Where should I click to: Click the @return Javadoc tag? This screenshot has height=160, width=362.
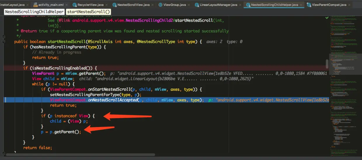pyautogui.click(x=29, y=31)
